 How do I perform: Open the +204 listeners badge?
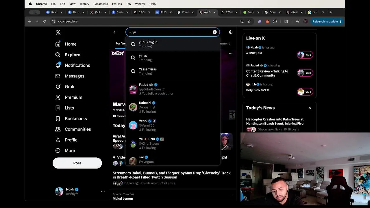tap(305, 92)
